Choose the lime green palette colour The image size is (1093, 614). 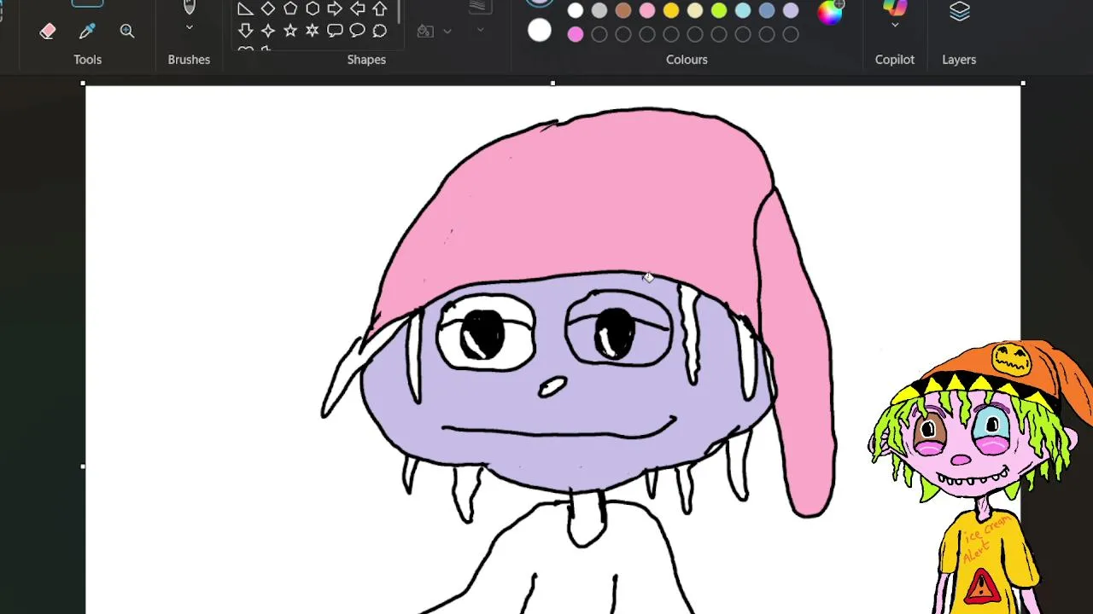point(719,10)
